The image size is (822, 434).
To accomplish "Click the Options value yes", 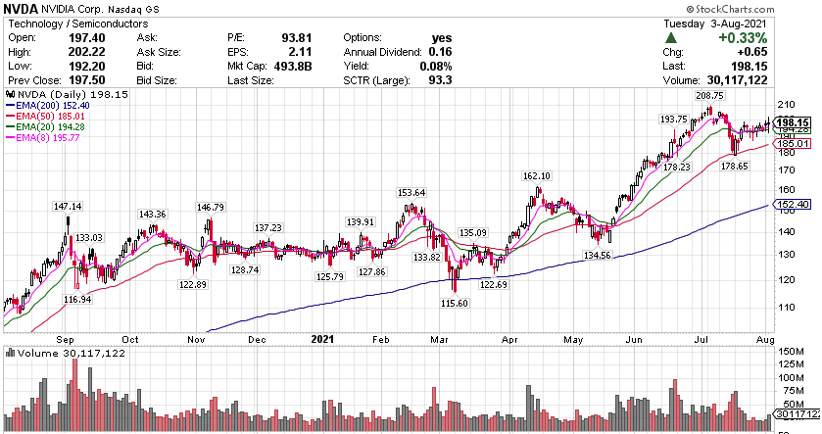I will point(442,38).
